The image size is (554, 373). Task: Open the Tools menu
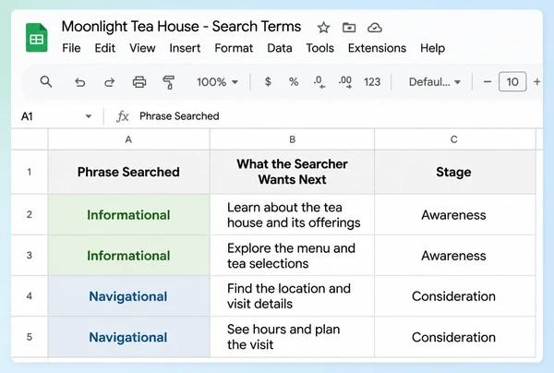coord(319,48)
